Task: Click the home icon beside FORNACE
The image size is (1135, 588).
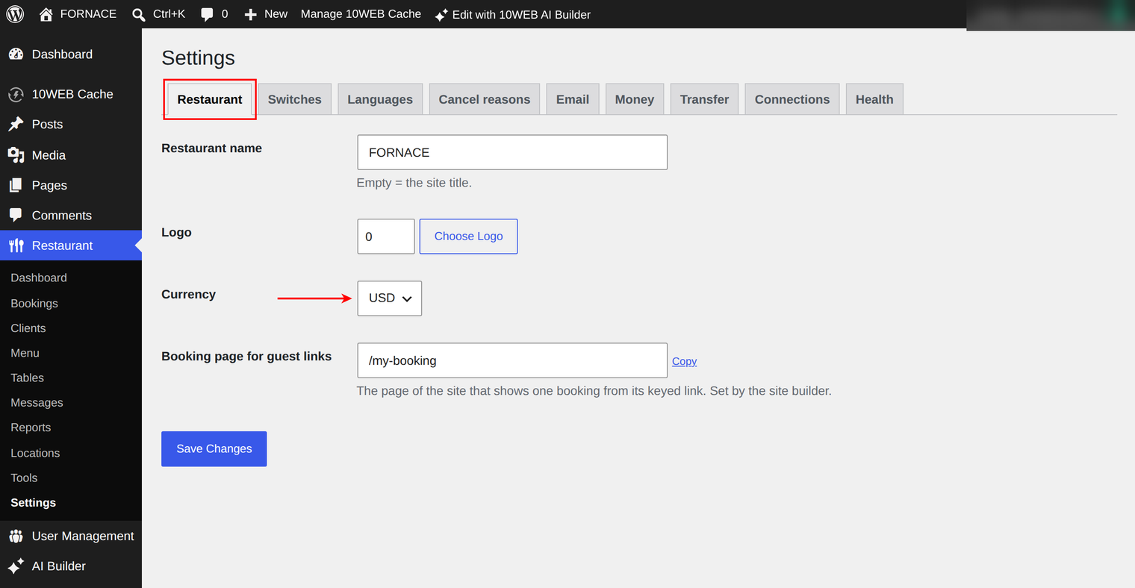Action: 46,14
